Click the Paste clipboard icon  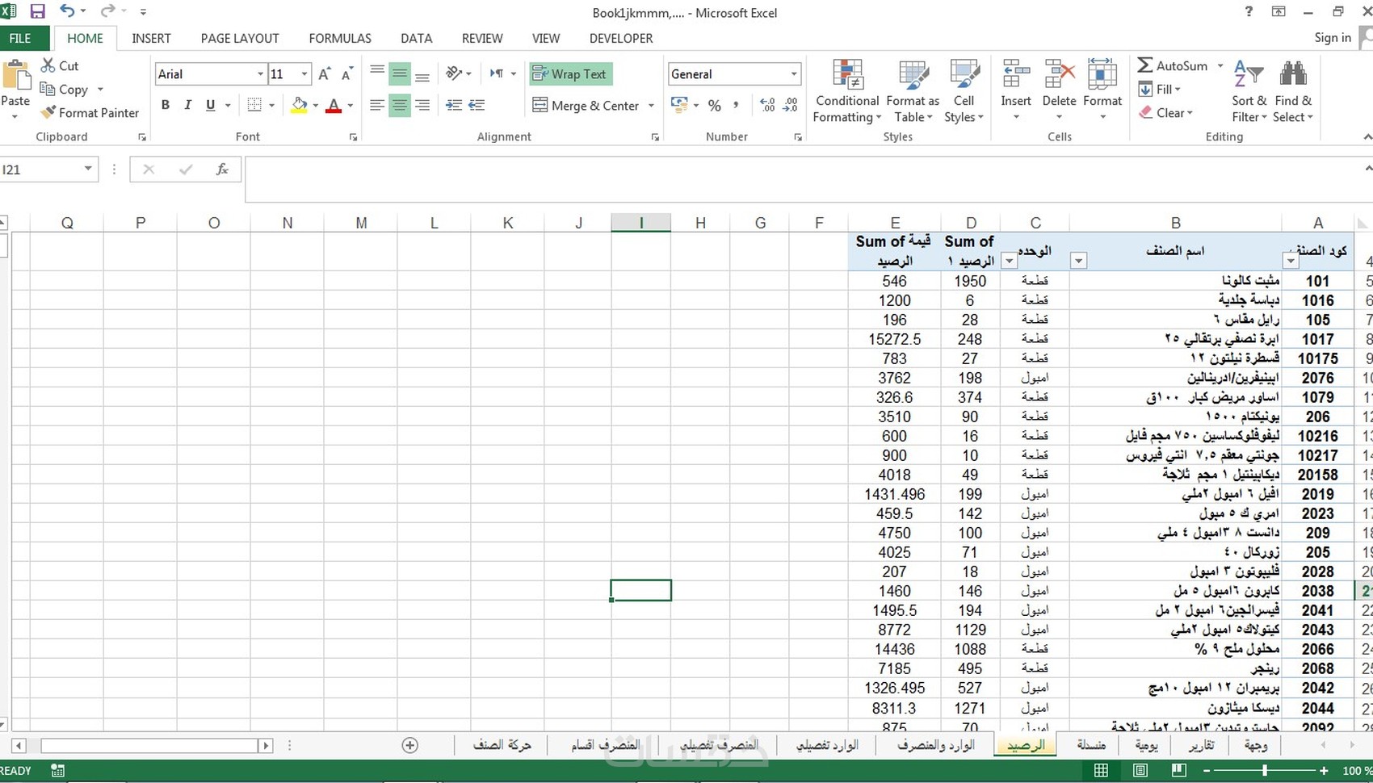click(15, 77)
